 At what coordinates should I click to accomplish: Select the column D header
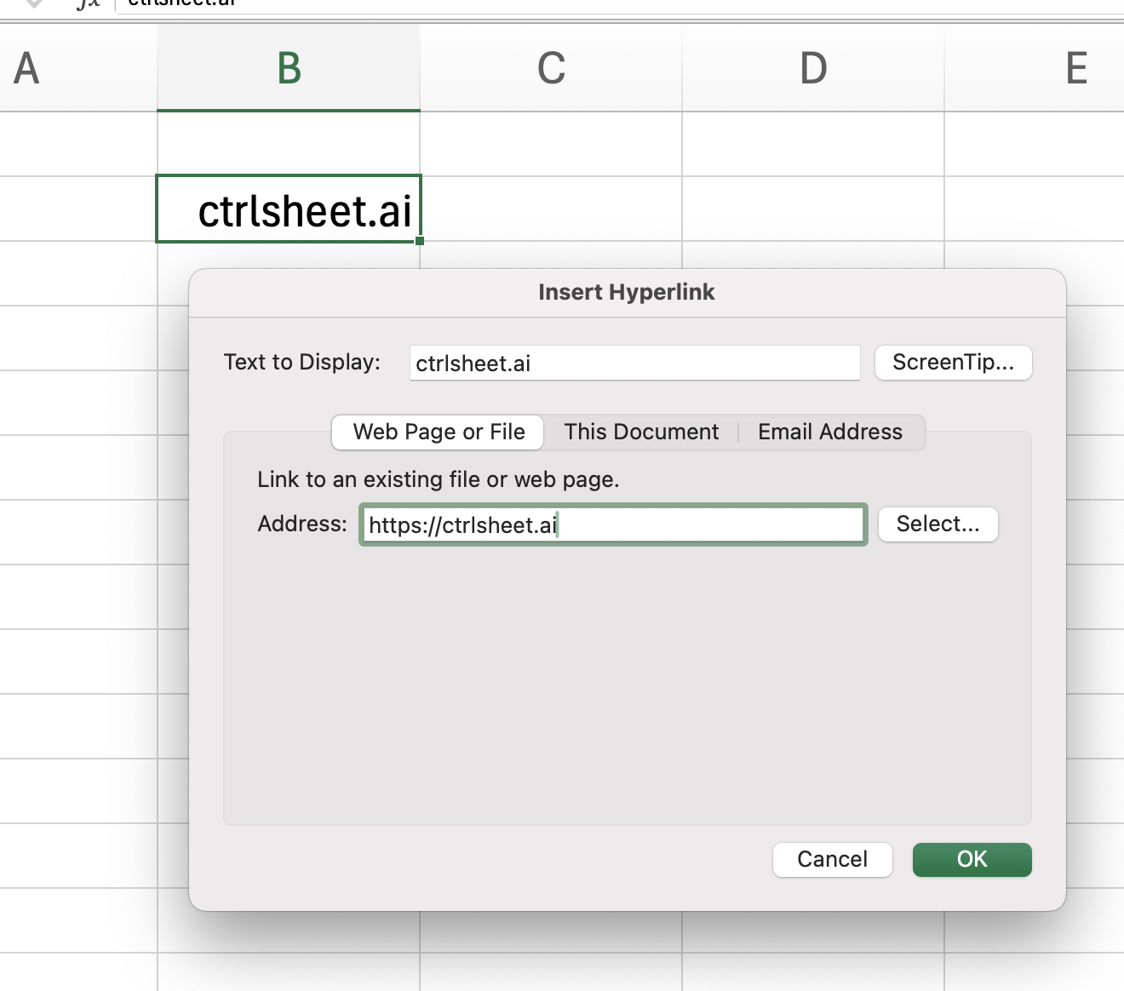(x=813, y=68)
